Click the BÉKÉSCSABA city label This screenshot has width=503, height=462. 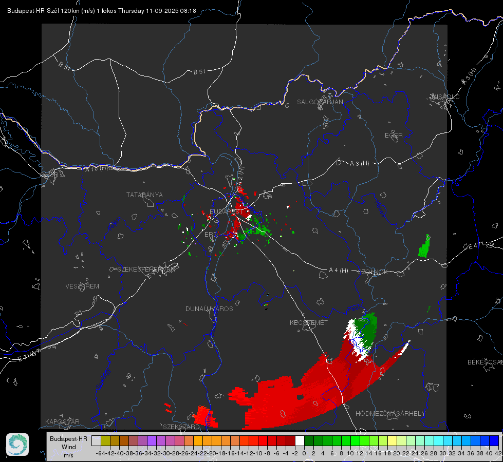click(485, 362)
